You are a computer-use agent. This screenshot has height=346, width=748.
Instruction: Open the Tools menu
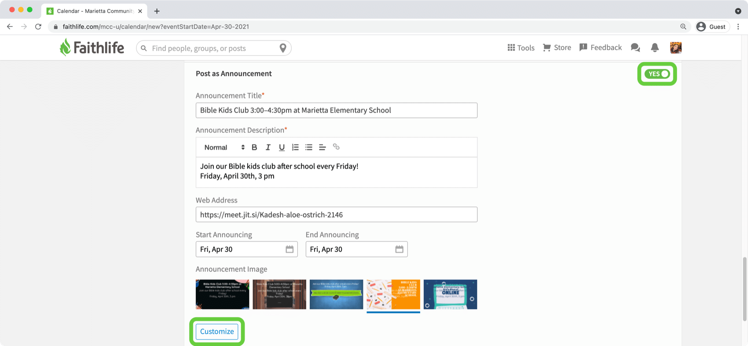click(521, 48)
